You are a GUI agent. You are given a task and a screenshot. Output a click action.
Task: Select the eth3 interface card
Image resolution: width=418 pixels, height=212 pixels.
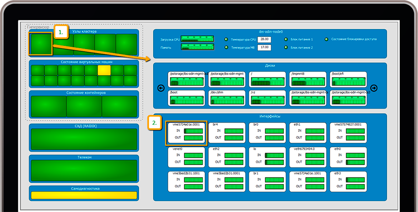click(x=348, y=181)
